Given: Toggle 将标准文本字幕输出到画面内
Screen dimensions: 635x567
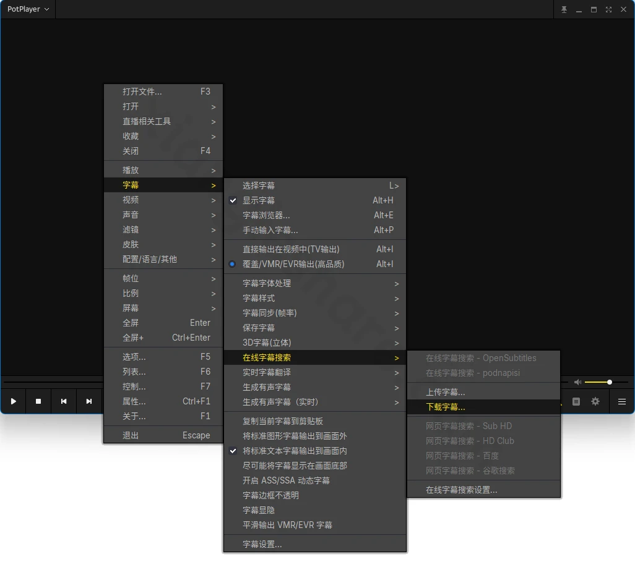Looking at the screenshot, I should 314,451.
